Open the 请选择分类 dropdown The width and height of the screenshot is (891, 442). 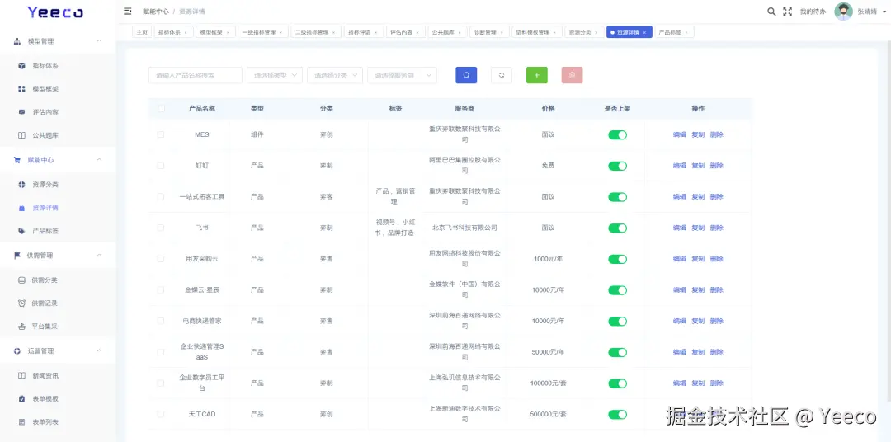335,75
